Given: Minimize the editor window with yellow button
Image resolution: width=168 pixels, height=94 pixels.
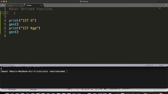Looking at the screenshot, I should [4, 2].
